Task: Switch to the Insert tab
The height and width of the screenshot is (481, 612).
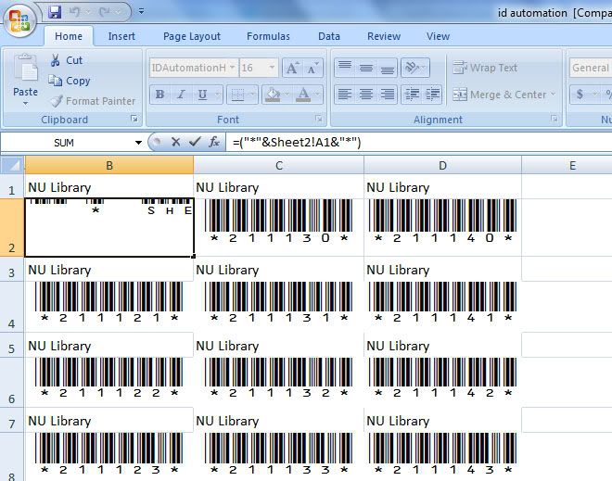Action: tap(121, 36)
